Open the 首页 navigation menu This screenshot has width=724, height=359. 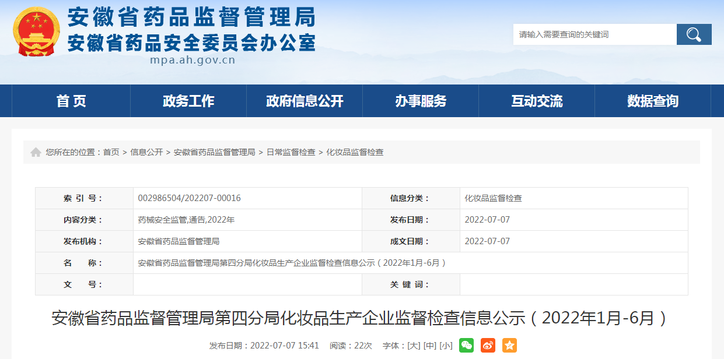[71, 101]
